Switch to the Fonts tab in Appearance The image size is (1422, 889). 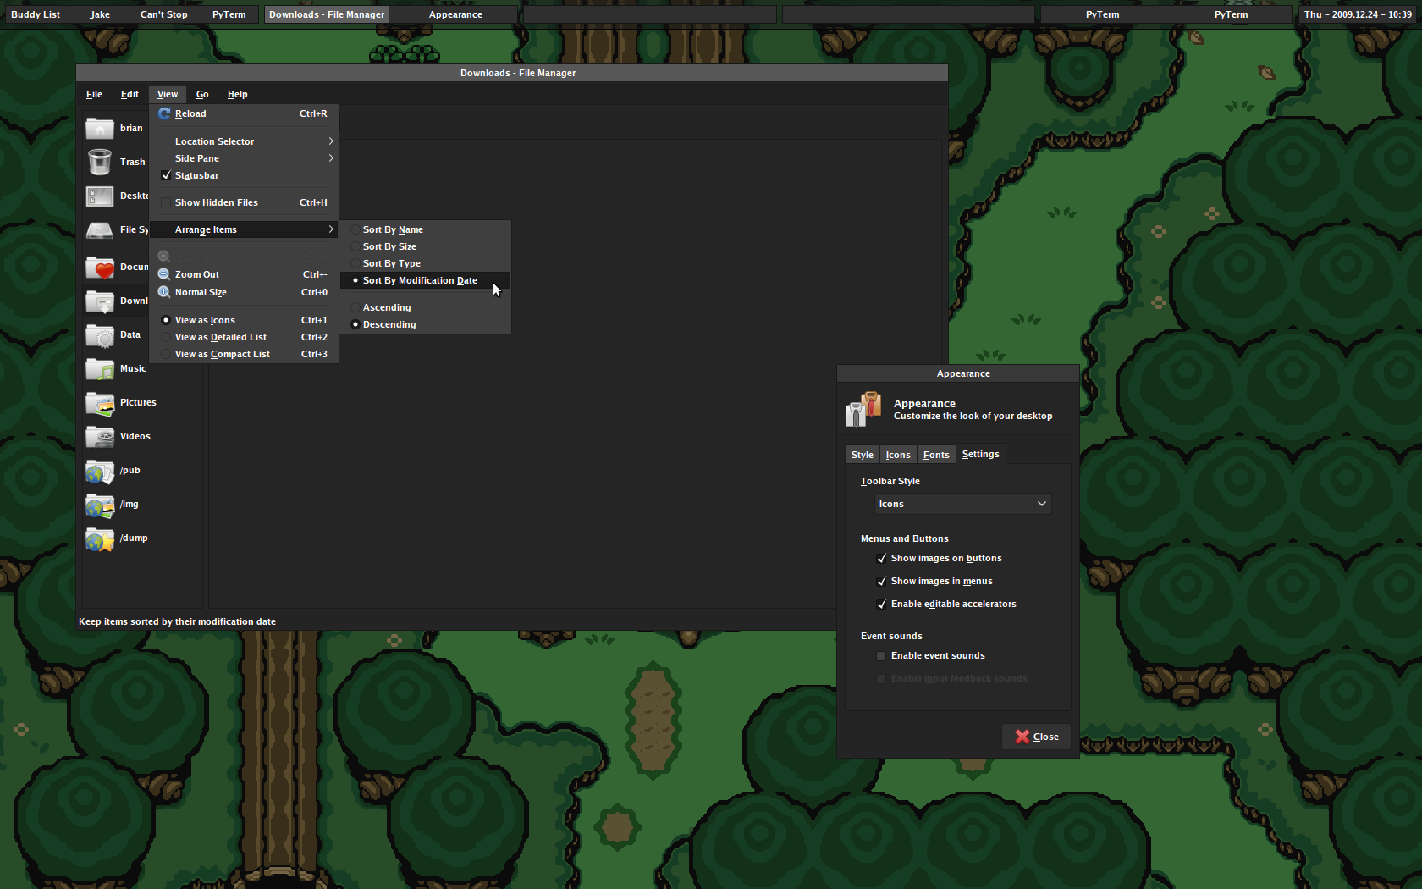(936, 455)
